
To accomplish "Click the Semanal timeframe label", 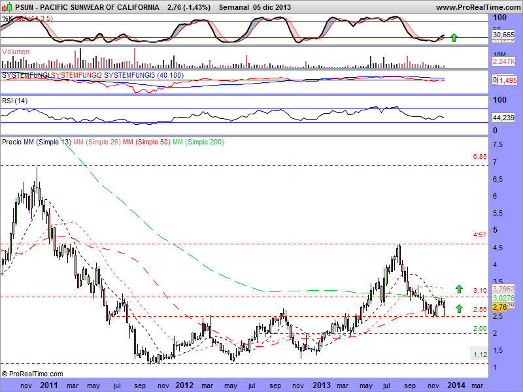I will click(234, 7).
